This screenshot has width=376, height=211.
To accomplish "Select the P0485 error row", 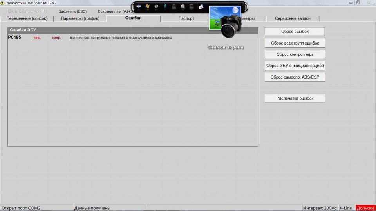I will click(90, 38).
